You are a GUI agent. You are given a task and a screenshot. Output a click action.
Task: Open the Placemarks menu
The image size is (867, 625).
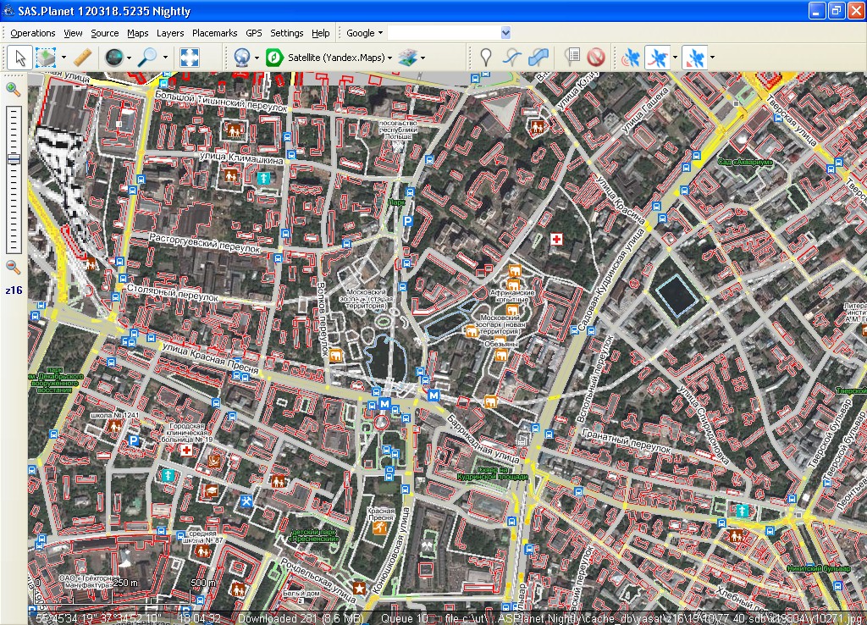(x=214, y=33)
